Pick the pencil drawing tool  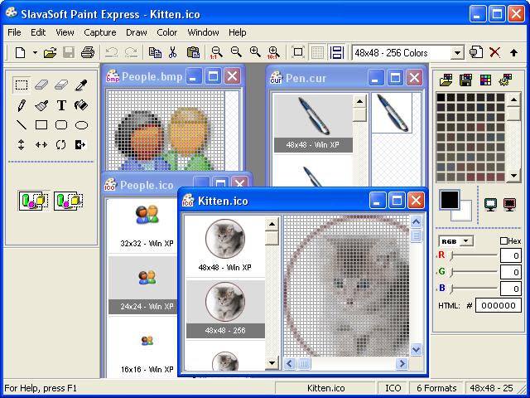pyautogui.click(x=22, y=105)
